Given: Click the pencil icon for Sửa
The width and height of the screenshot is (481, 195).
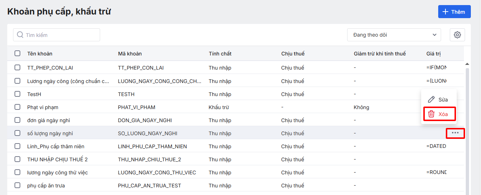Looking at the screenshot, I should pyautogui.click(x=431, y=100).
